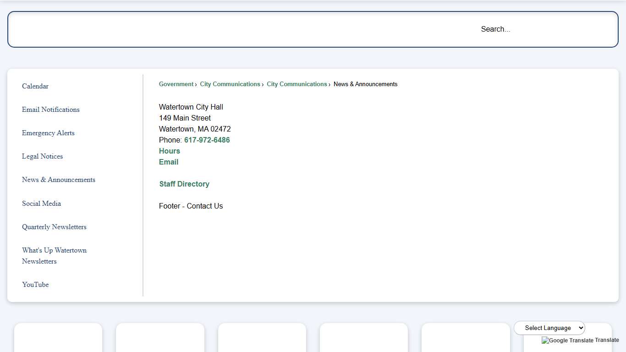Select Email Notifications in the sidebar menu
This screenshot has width=626, height=352.
tap(51, 110)
